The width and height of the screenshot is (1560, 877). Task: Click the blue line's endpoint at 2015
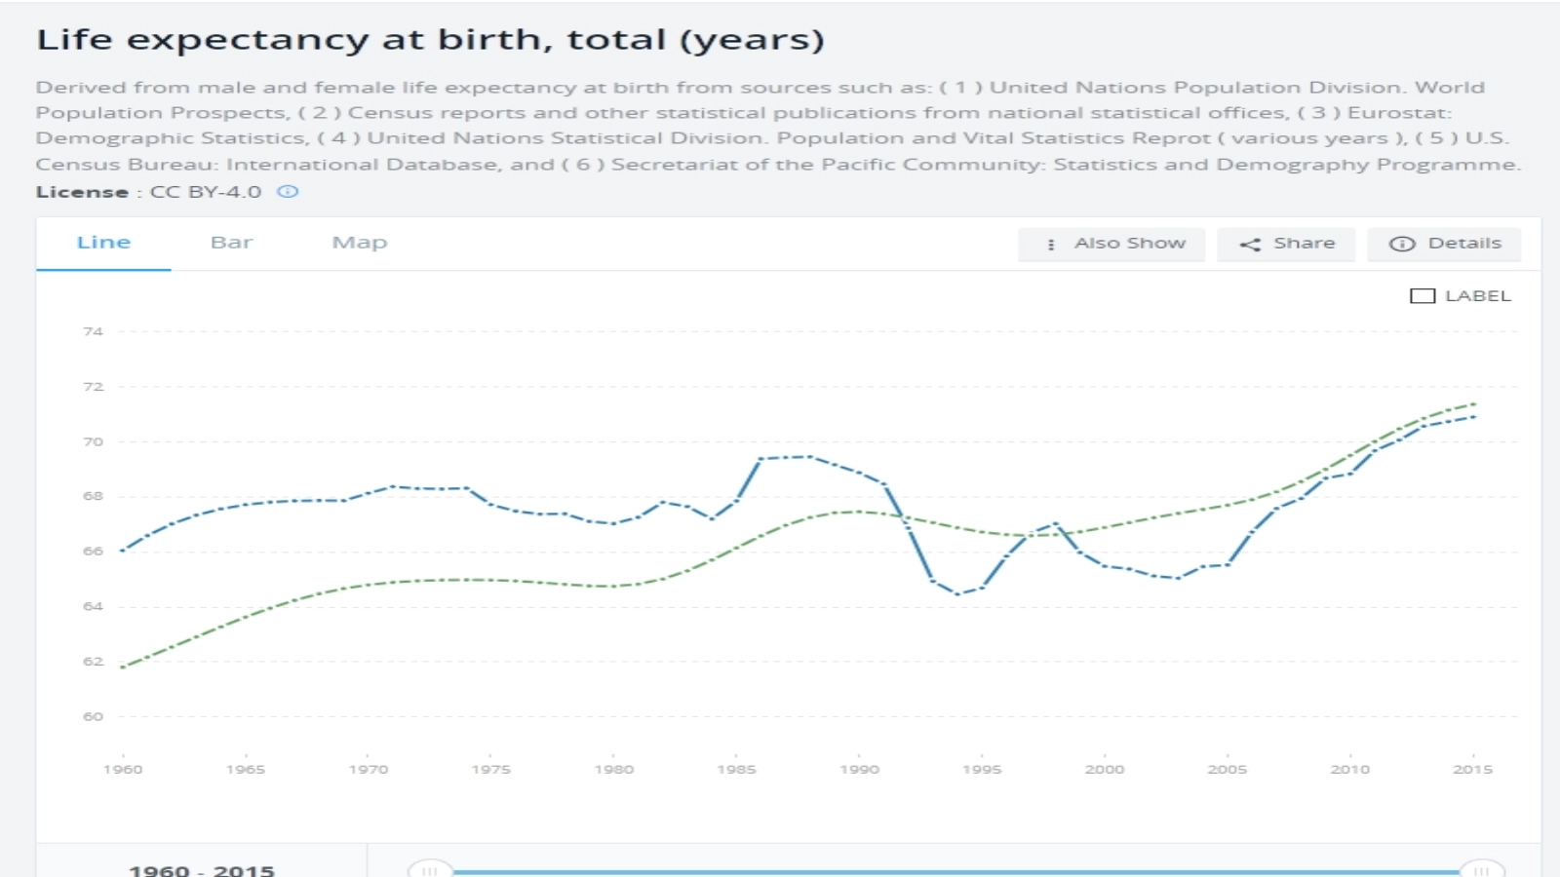(1473, 417)
